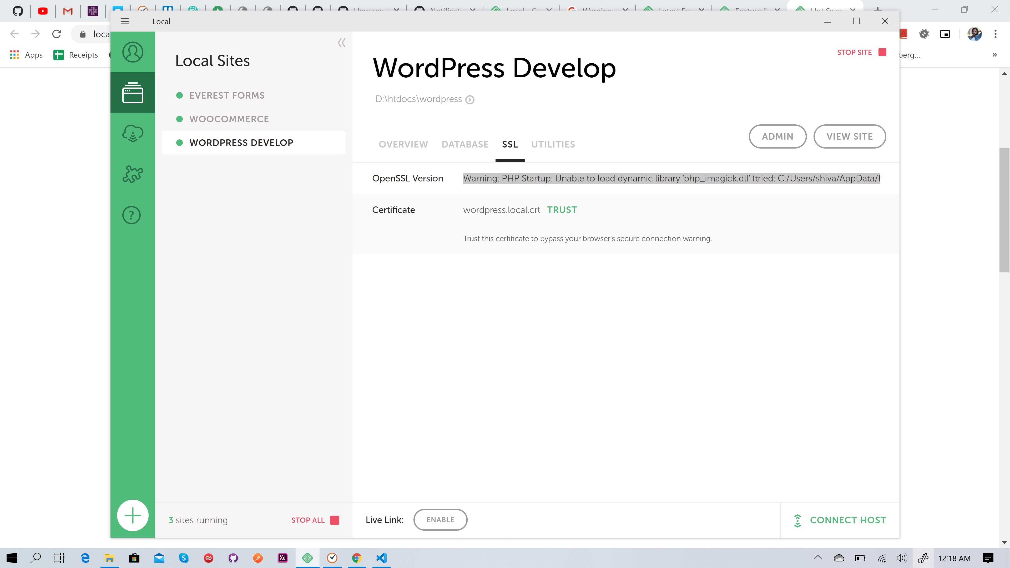Image resolution: width=1010 pixels, height=568 pixels.
Task: Open the Help question mark icon
Action: 132,215
